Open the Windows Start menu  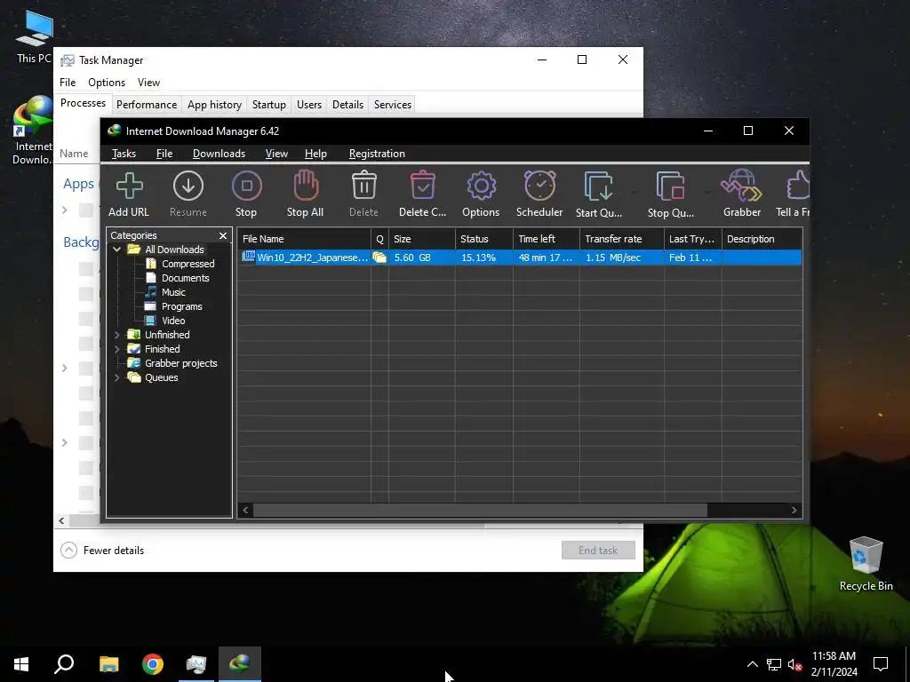coord(21,664)
